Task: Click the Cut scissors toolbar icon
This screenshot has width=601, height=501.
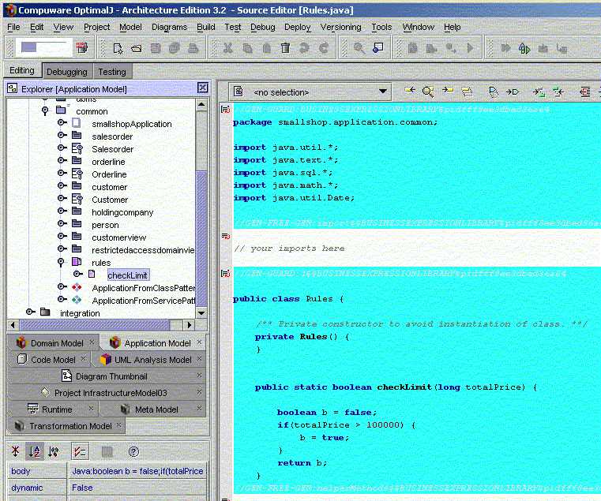Action: click(x=227, y=48)
